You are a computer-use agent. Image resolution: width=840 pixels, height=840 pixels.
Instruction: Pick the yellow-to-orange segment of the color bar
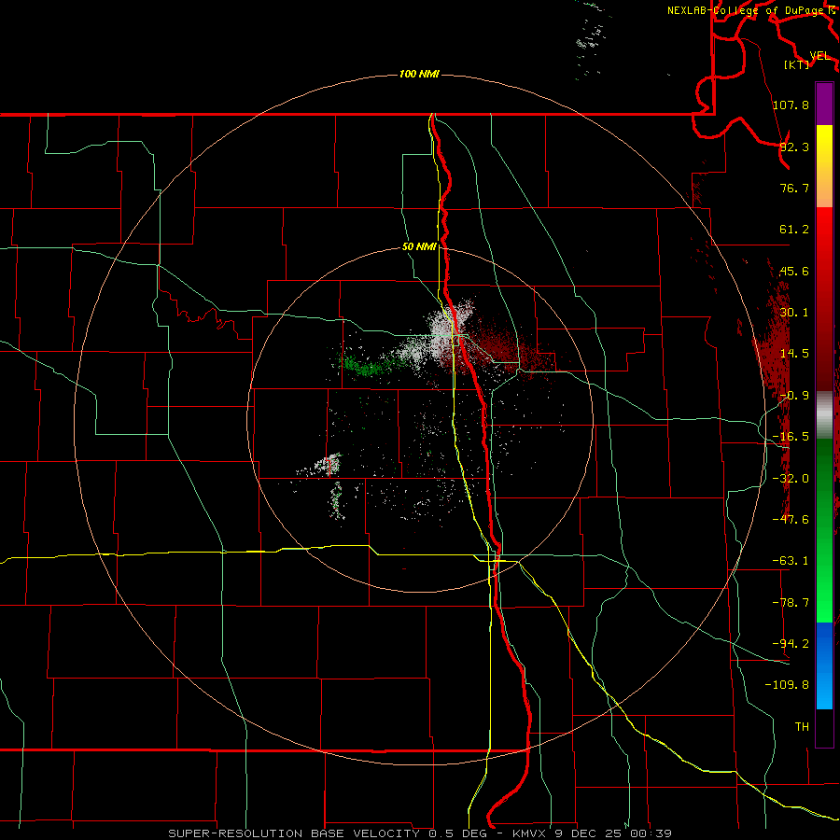point(824,166)
